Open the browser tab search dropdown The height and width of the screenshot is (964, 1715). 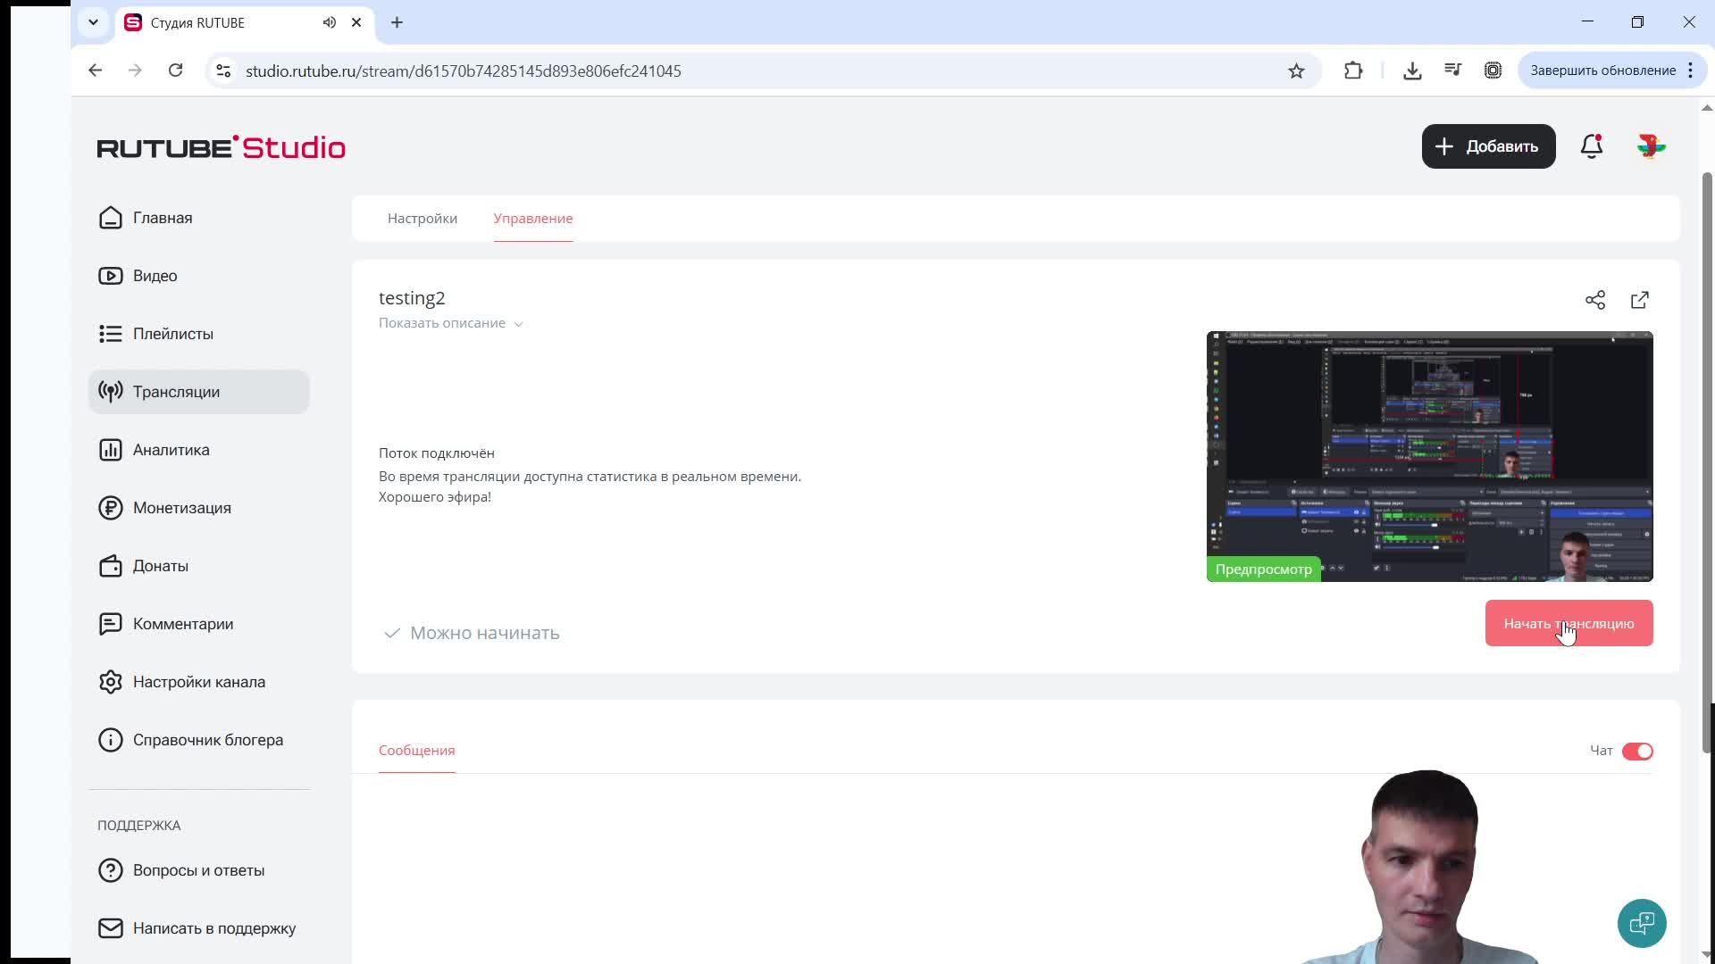click(x=93, y=22)
